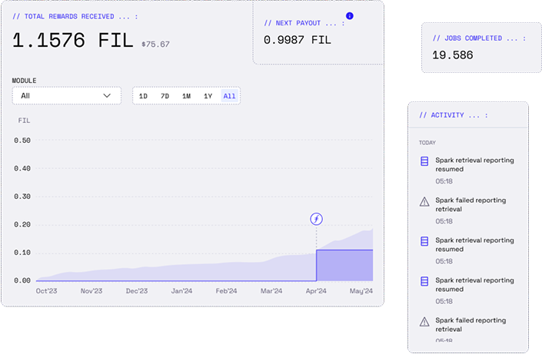Image resolution: width=542 pixels, height=354 pixels.
Task: Select the 1Y time range tab
Action: click(x=208, y=96)
